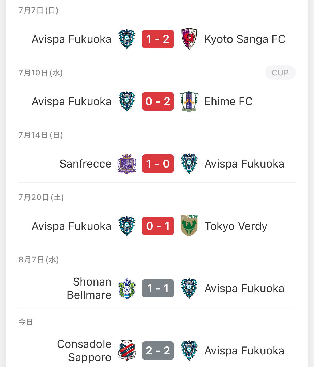314x367 pixels.
Task: Tap the CUP competition tag
Action: [x=280, y=72]
